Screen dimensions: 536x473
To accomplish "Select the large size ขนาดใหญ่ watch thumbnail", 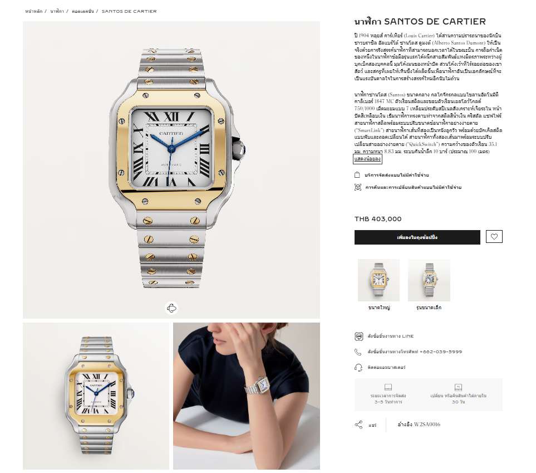I will coord(378,280).
